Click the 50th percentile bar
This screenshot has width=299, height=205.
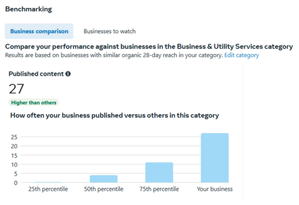click(104, 179)
